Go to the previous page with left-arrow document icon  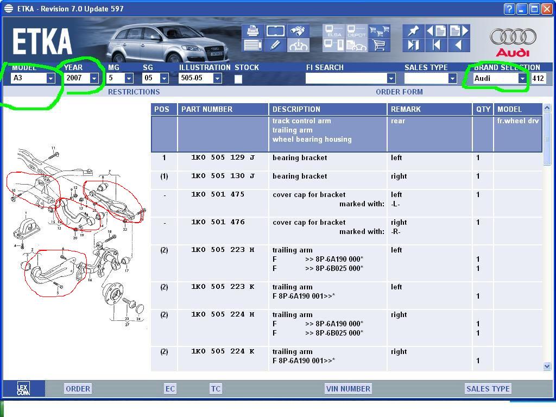click(x=436, y=31)
